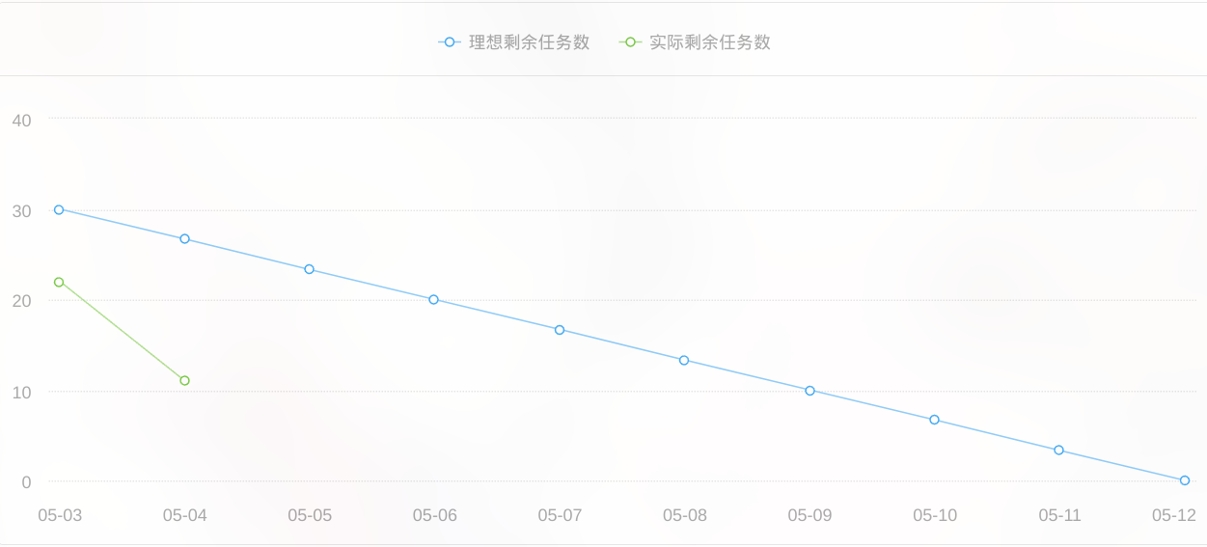Select the final blue point on 05-12
1207x547 pixels.
[1185, 480]
